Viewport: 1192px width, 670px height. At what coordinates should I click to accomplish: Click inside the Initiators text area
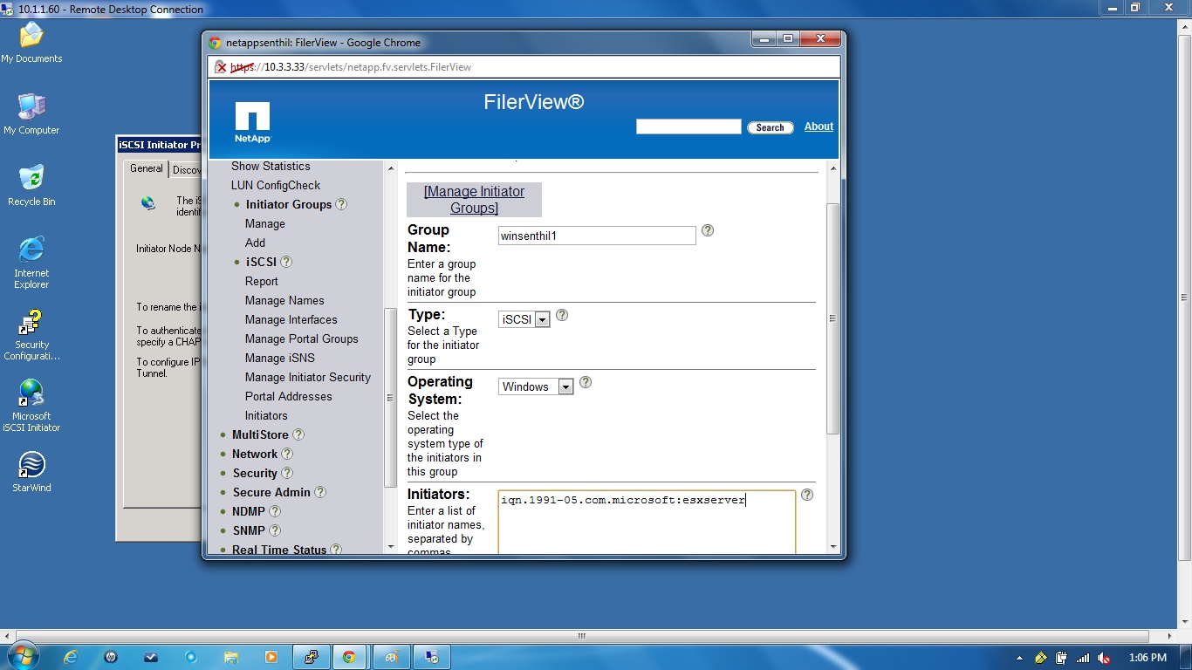(647, 522)
